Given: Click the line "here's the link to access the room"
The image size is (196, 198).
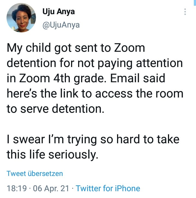Looking at the screenshot, I should [x=95, y=94].
